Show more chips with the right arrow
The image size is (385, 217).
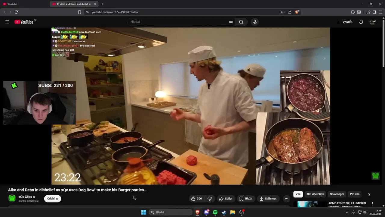tap(369, 194)
